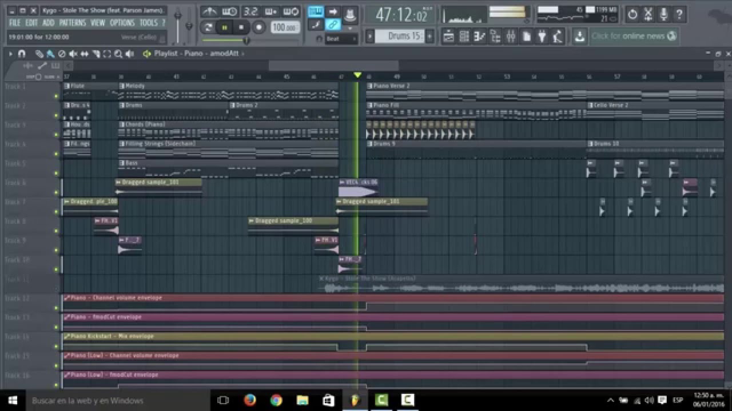Open the help question mark icon
732x411 pixels.
click(679, 14)
